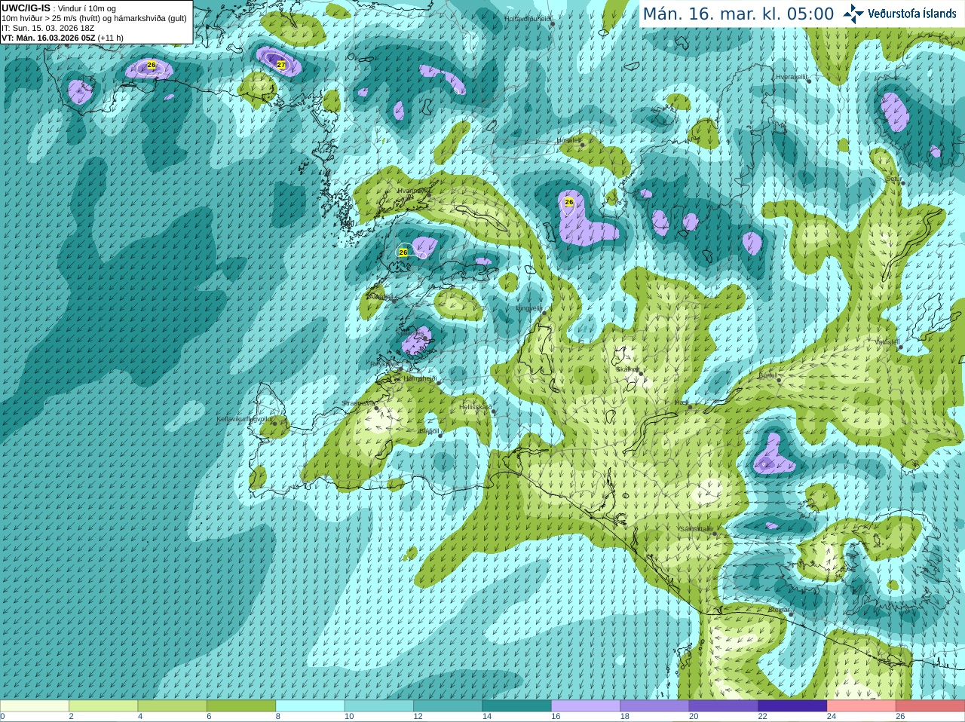Click the Veðurstofa Íslands wordmark
This screenshot has height=722, width=965.
click(911, 14)
